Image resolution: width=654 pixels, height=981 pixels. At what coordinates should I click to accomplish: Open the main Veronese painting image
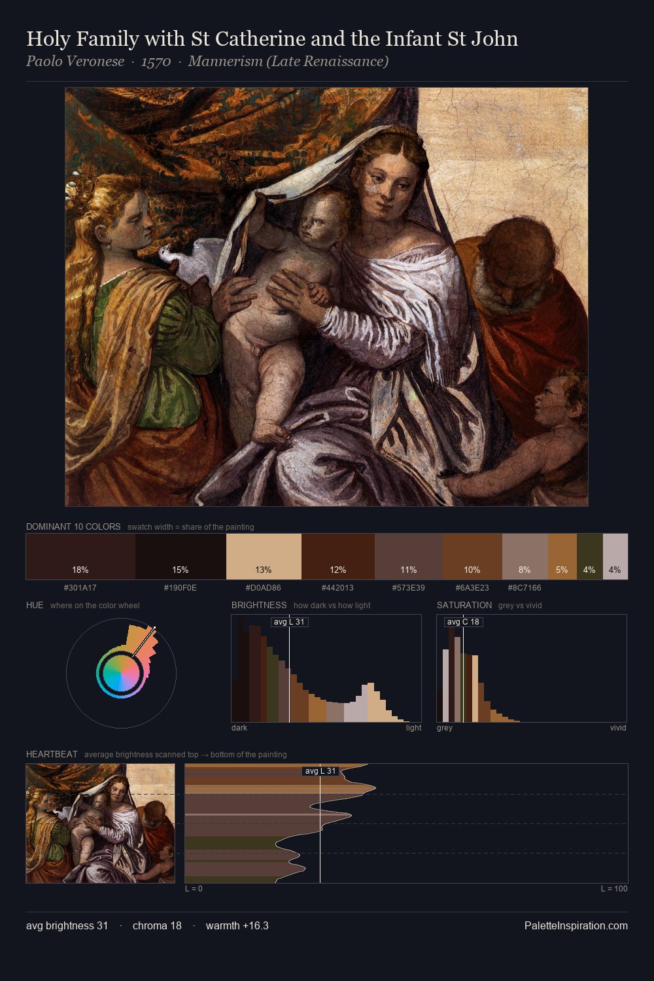coord(326,297)
